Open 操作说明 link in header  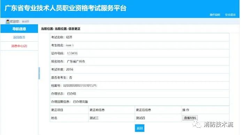[215, 15]
